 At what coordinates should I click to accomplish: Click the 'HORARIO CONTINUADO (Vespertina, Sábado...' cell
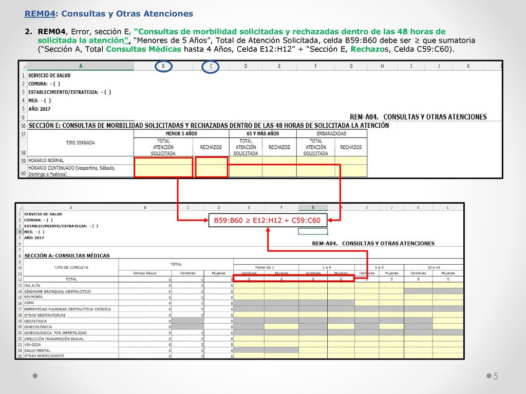point(81,171)
